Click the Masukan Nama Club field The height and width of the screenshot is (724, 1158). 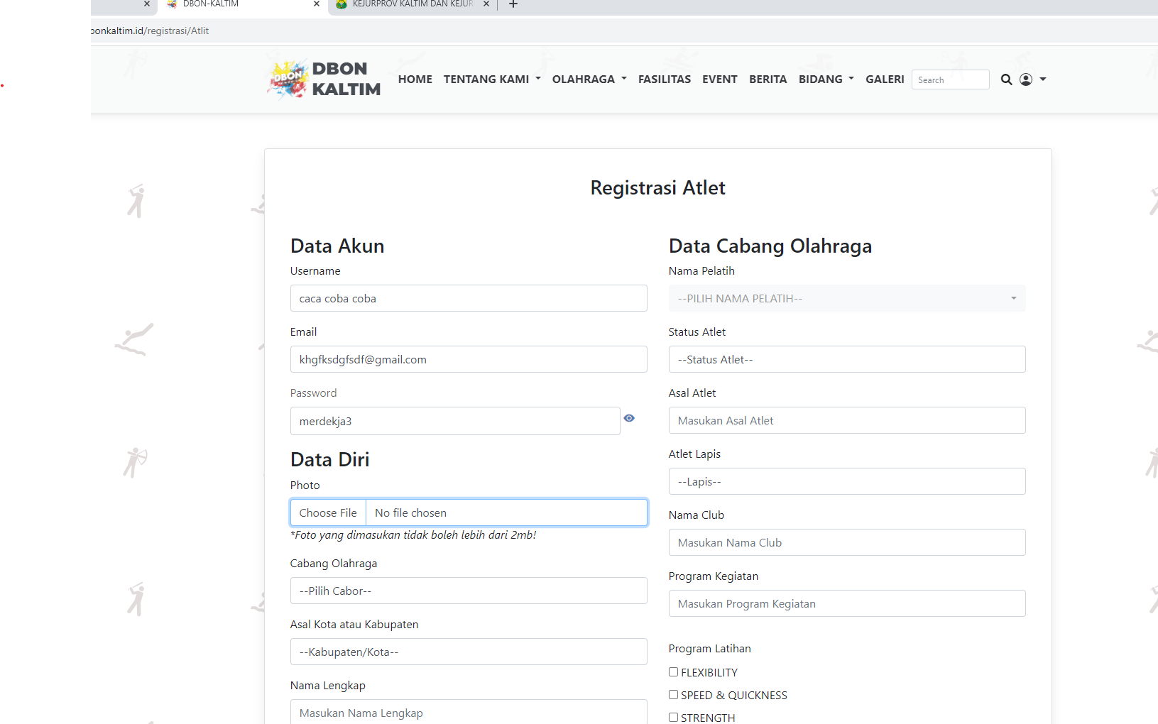(846, 543)
